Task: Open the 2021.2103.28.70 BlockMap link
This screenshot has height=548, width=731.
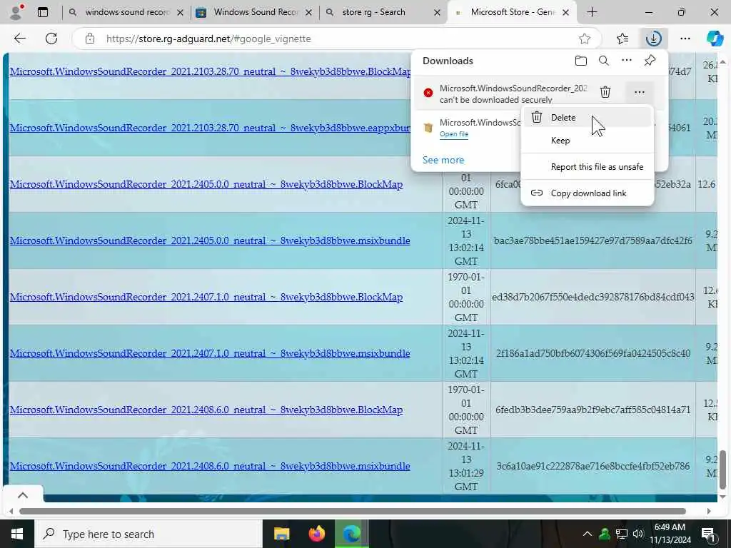Action: tap(210, 72)
